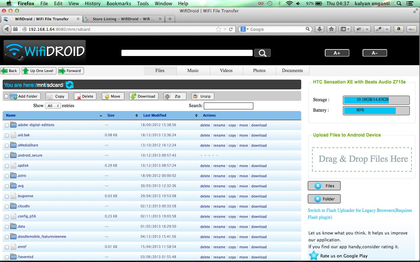
Task: Check the select-all checkbox in the toolbar
Action: pos(6,96)
